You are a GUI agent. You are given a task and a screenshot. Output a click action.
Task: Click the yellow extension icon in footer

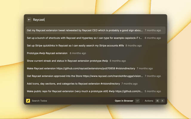pyautogui.click(x=28, y=101)
